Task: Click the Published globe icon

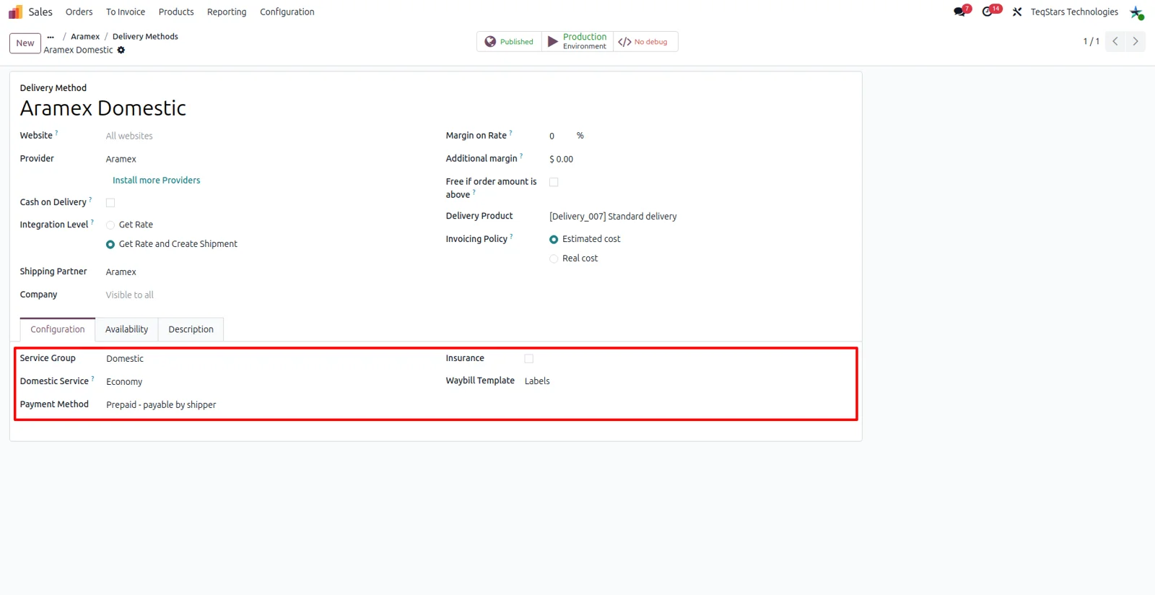Action: pyautogui.click(x=490, y=42)
